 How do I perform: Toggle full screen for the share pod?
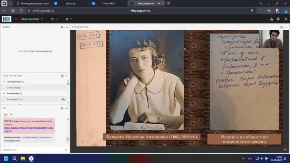coord(281,27)
